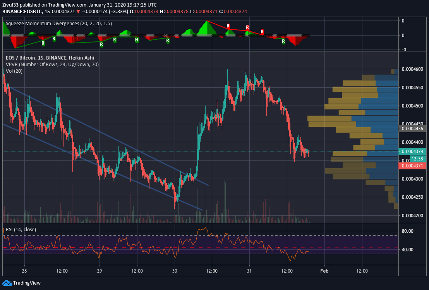The image size is (429, 290).
Task: Click the gray 0.0004436 price tag
Action: [x=412, y=128]
